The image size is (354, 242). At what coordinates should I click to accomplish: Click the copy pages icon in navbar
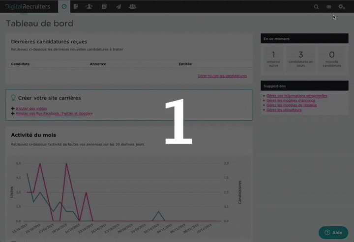(104, 6)
